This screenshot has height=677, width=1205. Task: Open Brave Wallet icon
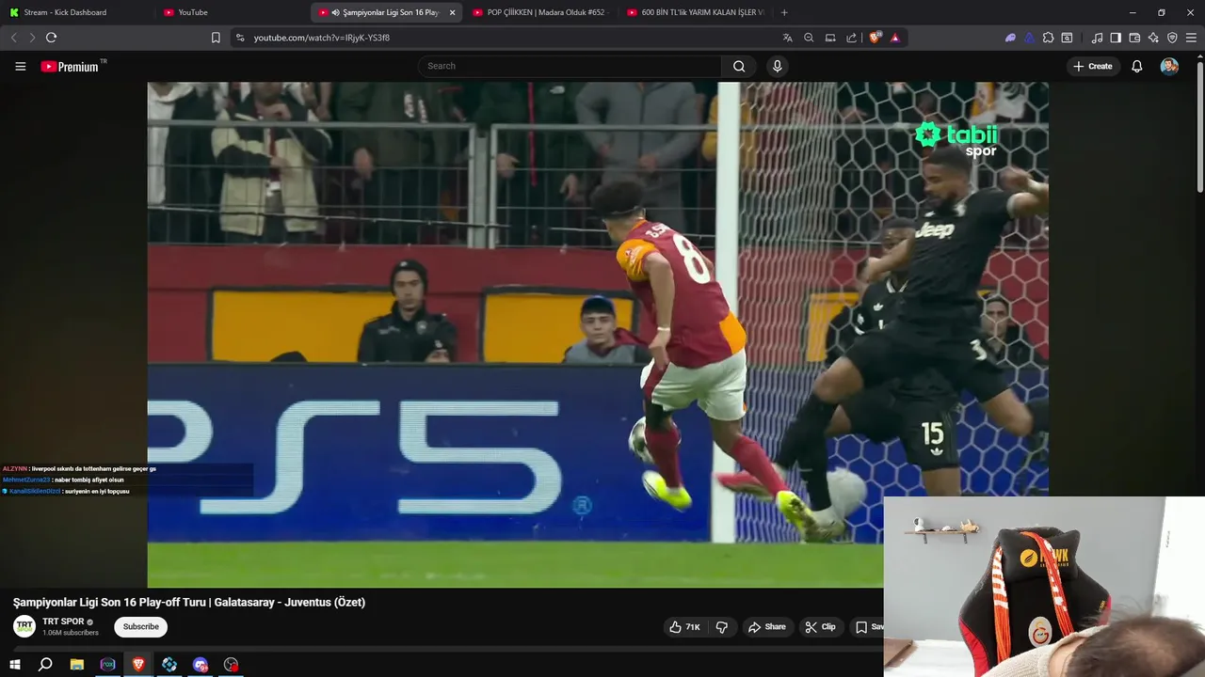[1134, 38]
